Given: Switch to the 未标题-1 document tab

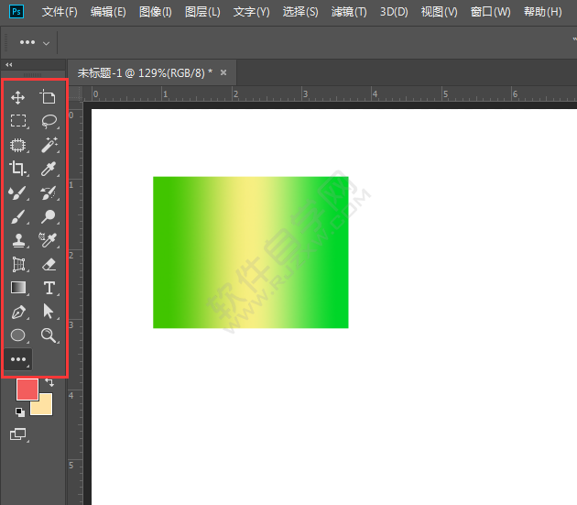Looking at the screenshot, I should [144, 71].
